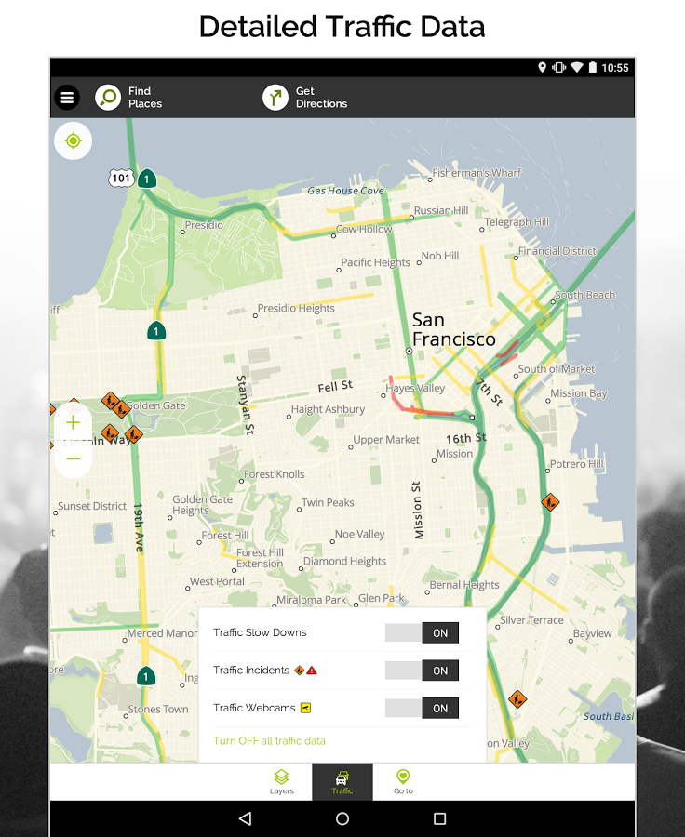Tap construction incident on Lincoln Way at 19th Ave

(x=134, y=434)
